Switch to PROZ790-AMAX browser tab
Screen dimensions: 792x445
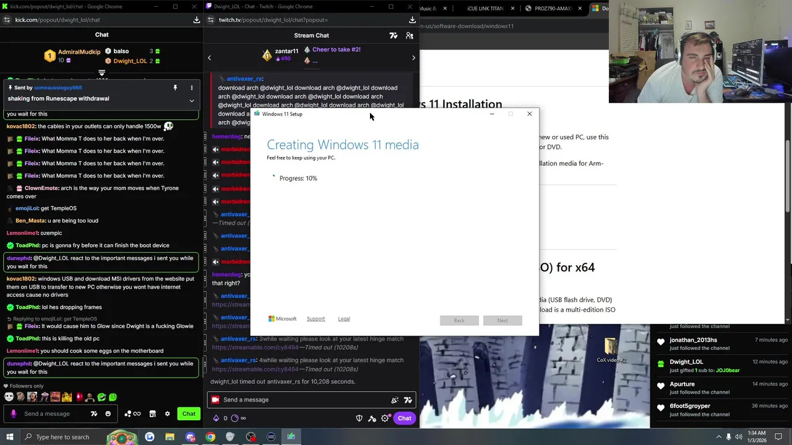pyautogui.click(x=553, y=9)
